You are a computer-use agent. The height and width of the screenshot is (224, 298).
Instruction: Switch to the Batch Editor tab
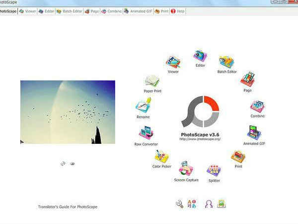(69, 11)
